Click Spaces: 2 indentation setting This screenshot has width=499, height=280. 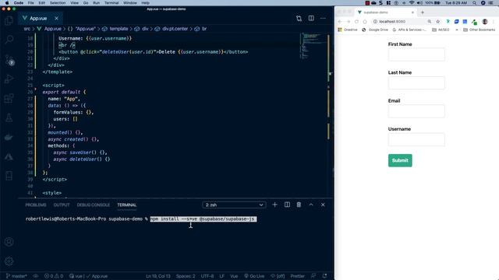point(186,276)
